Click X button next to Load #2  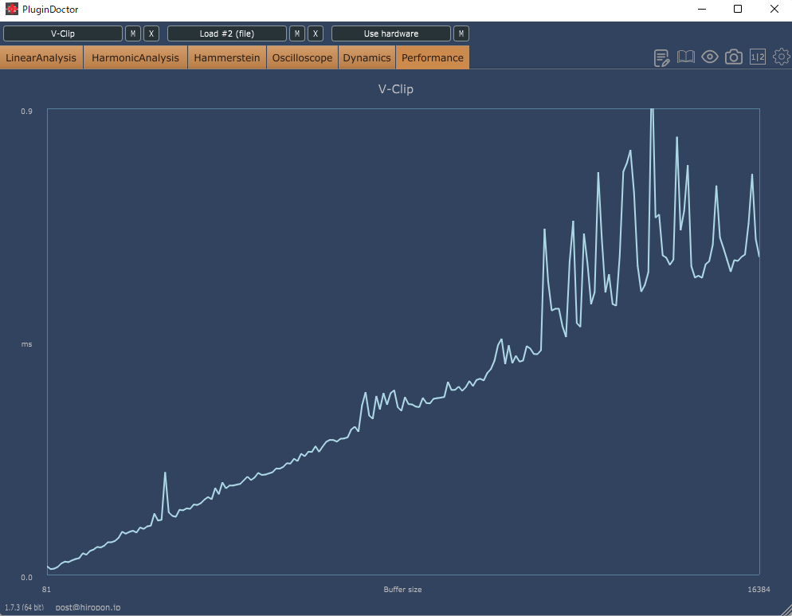pos(316,33)
